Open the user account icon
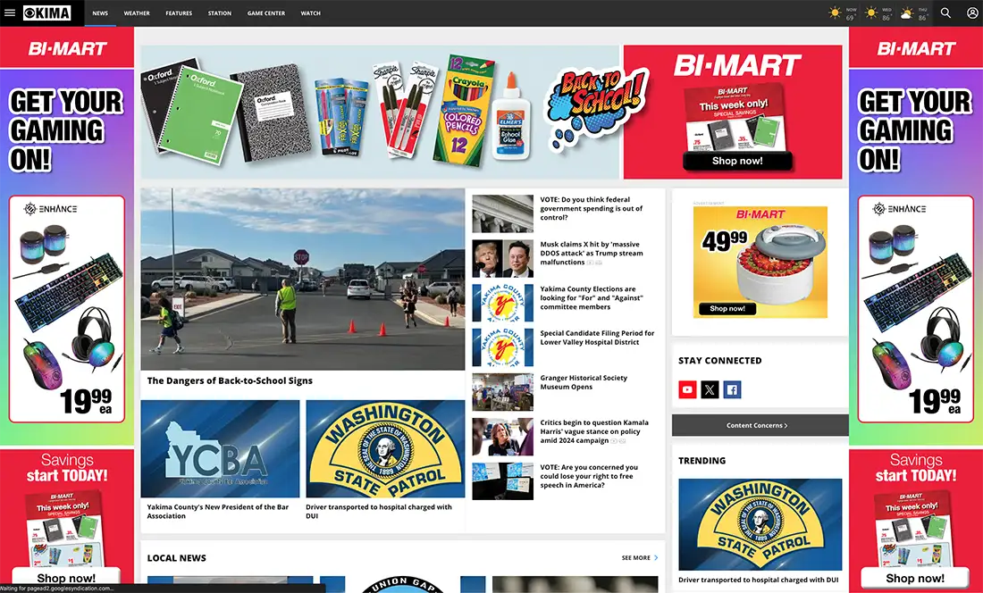Viewport: 983px width, 593px height. pos(972,13)
